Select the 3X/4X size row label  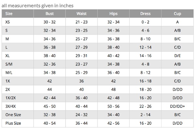click(x=11, y=106)
